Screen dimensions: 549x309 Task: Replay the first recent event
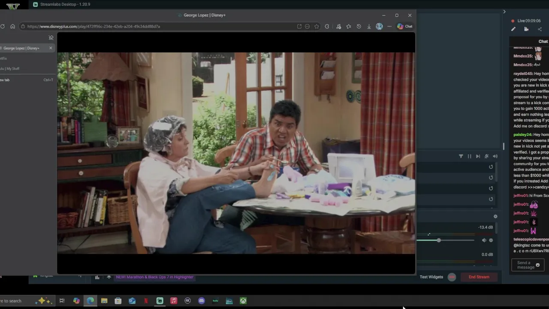tap(491, 167)
